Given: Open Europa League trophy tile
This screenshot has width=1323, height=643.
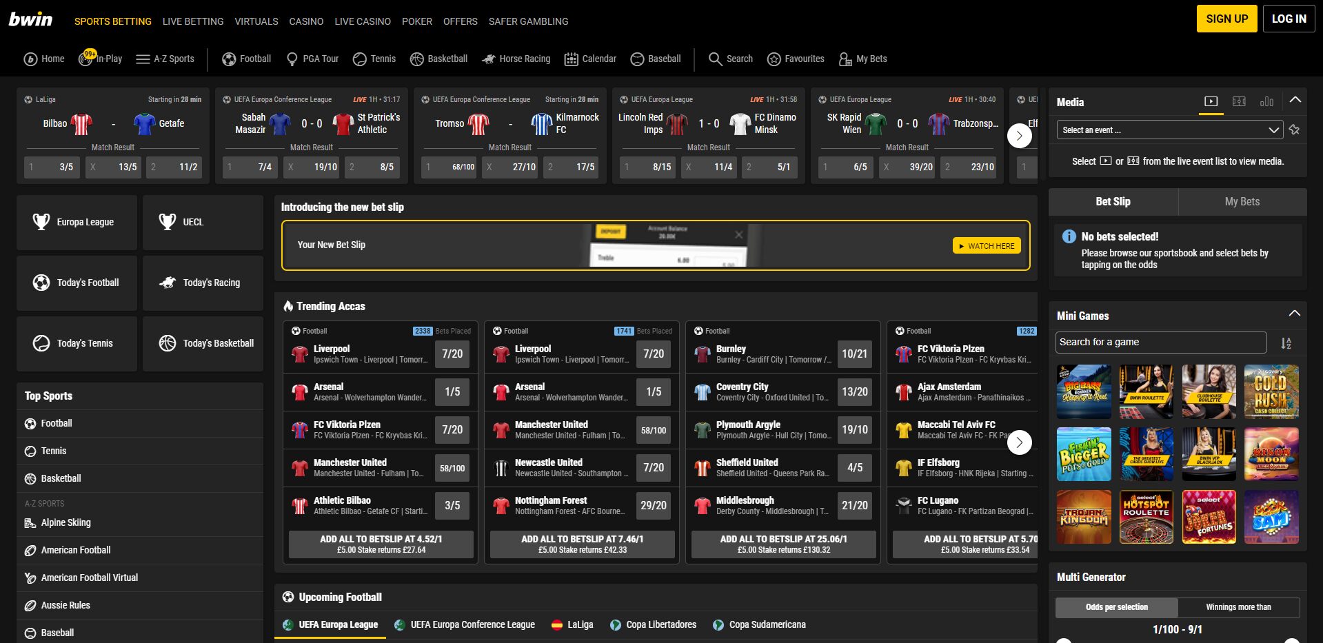Looking at the screenshot, I should pyautogui.click(x=77, y=222).
